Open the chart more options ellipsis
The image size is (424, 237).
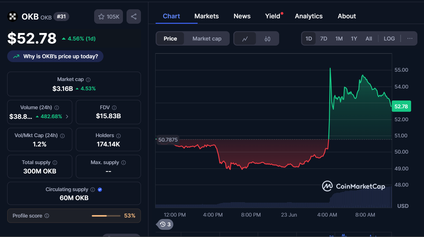pos(410,38)
